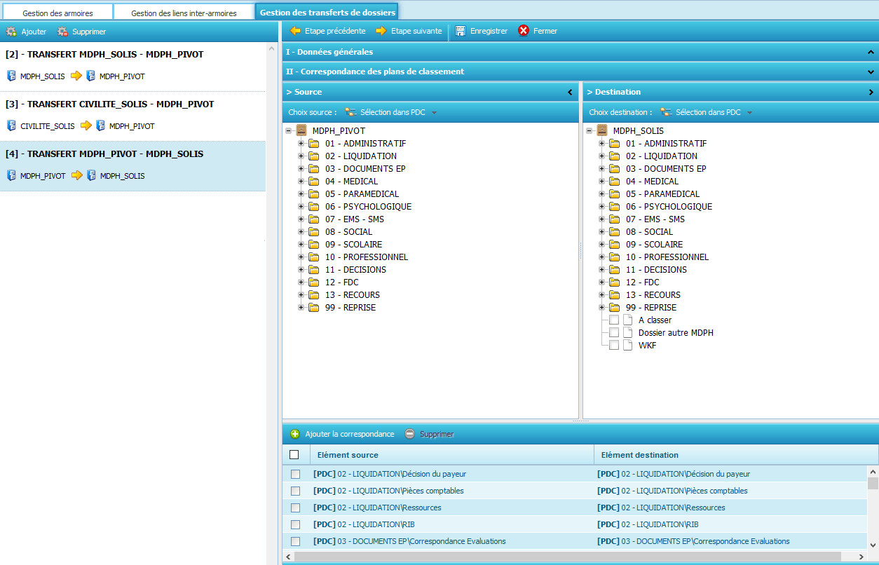The width and height of the screenshot is (879, 565).
Task: Switch to 'Gestion des armoires' tab
Action: [57, 13]
